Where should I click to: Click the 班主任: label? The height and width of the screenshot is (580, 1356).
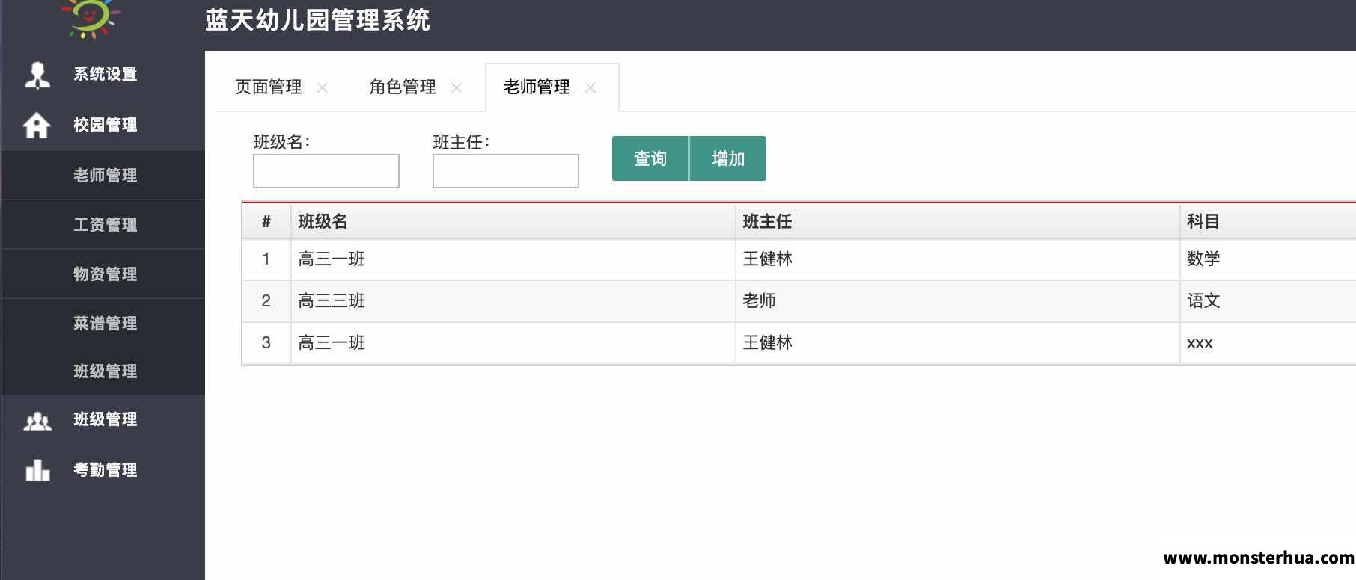(461, 142)
